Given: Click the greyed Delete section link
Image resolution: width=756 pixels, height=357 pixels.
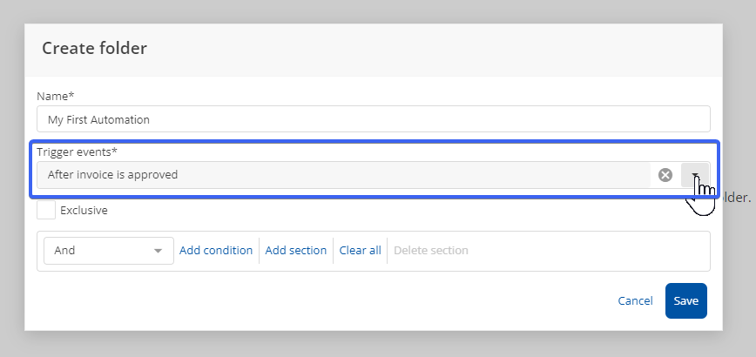Looking at the screenshot, I should click(x=430, y=250).
